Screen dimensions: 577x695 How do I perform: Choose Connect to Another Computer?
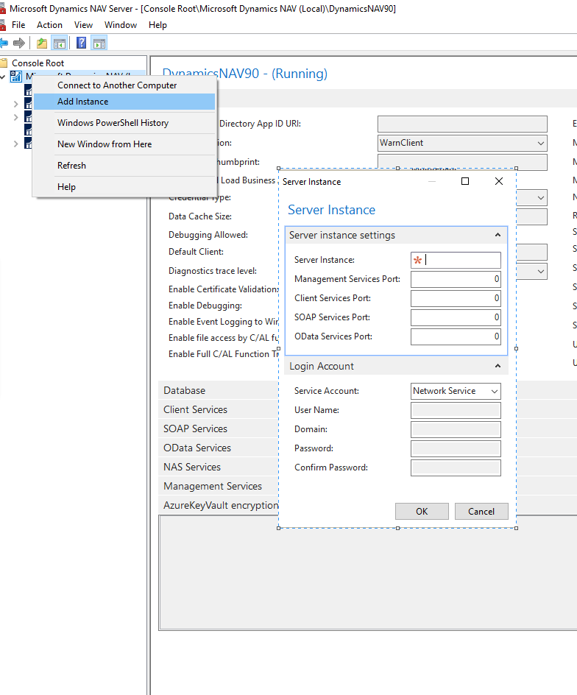(x=124, y=85)
